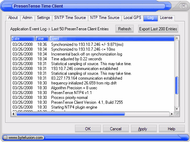This screenshot has width=190, height=142.
Task: Click the round status indicator beside bytefusion
Action: [5, 138]
